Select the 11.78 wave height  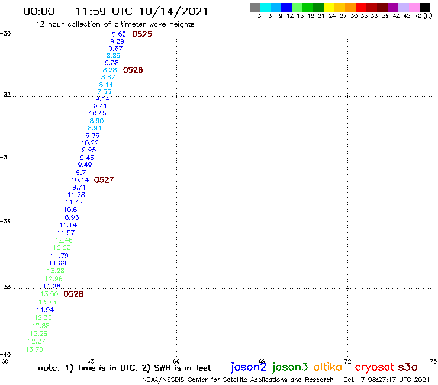coord(76,195)
